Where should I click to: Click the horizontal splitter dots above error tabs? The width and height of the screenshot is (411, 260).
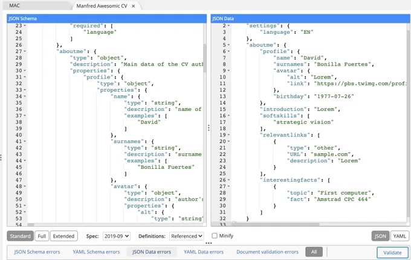coord(209,243)
